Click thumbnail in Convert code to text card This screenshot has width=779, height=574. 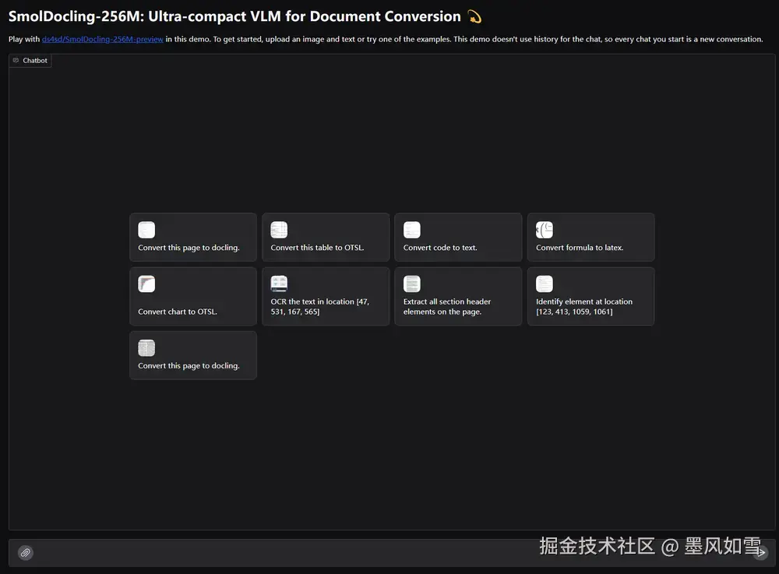pyautogui.click(x=412, y=230)
